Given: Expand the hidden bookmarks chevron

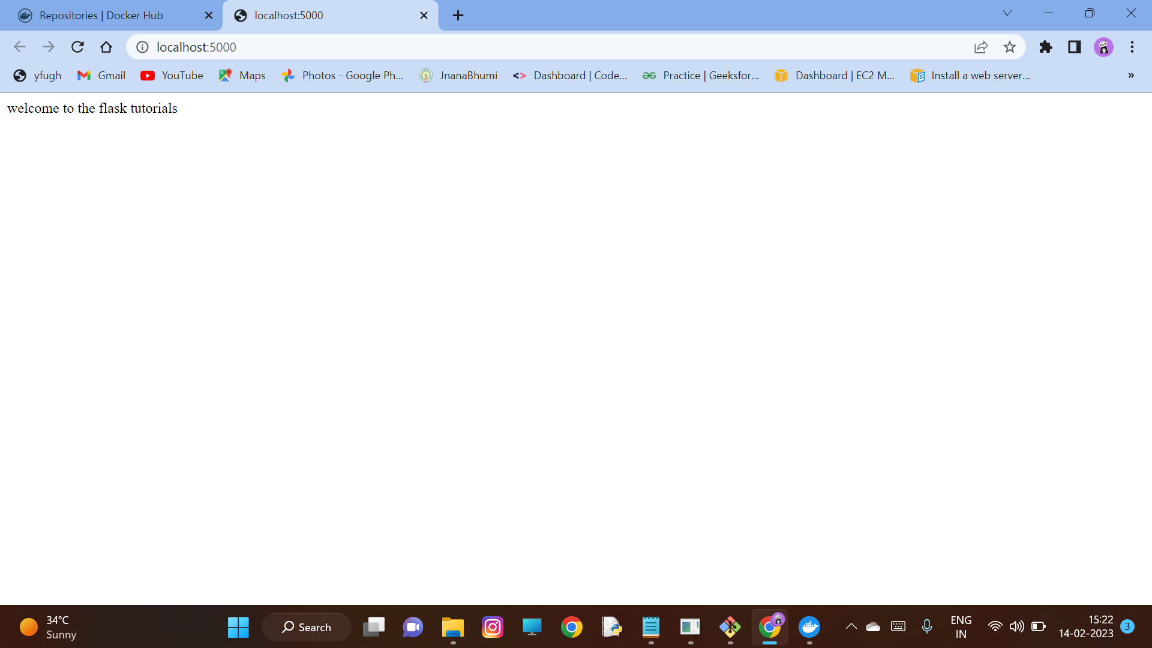Looking at the screenshot, I should point(1131,76).
